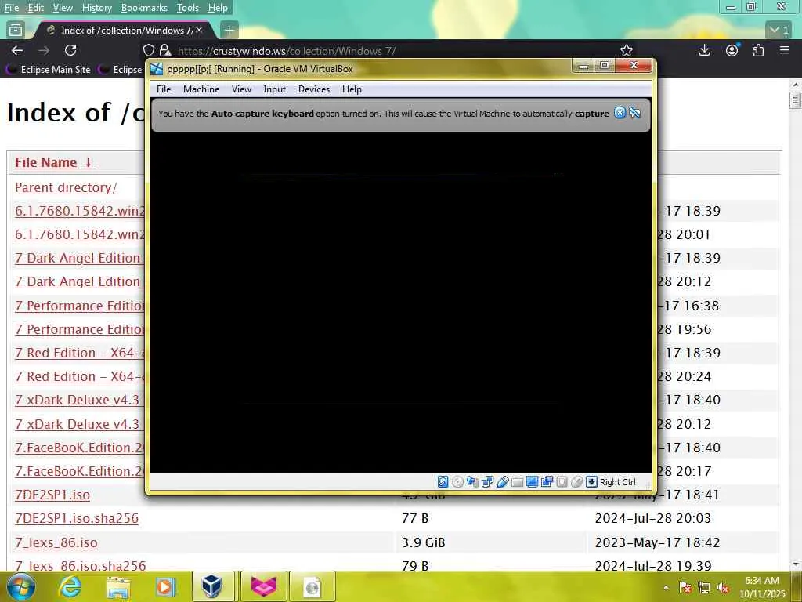The width and height of the screenshot is (802, 602).
Task: Open the 7DE2SP1.iso.sha256 link
Action: pos(77,519)
